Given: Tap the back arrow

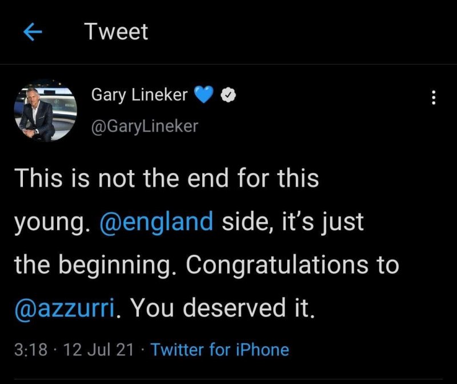Looking at the screenshot, I should pyautogui.click(x=34, y=33).
